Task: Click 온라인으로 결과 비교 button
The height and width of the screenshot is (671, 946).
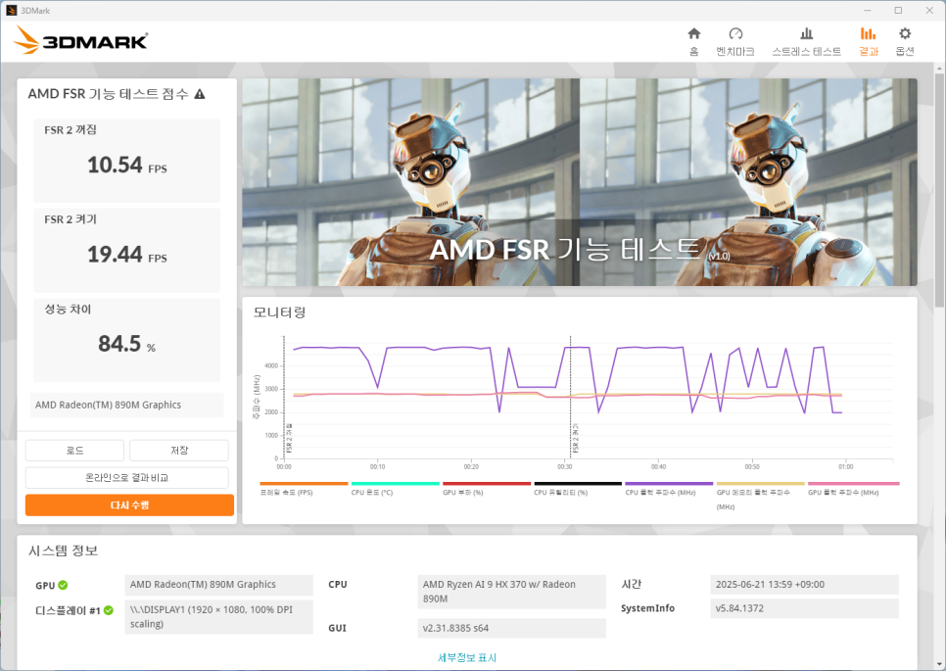Action: point(126,477)
